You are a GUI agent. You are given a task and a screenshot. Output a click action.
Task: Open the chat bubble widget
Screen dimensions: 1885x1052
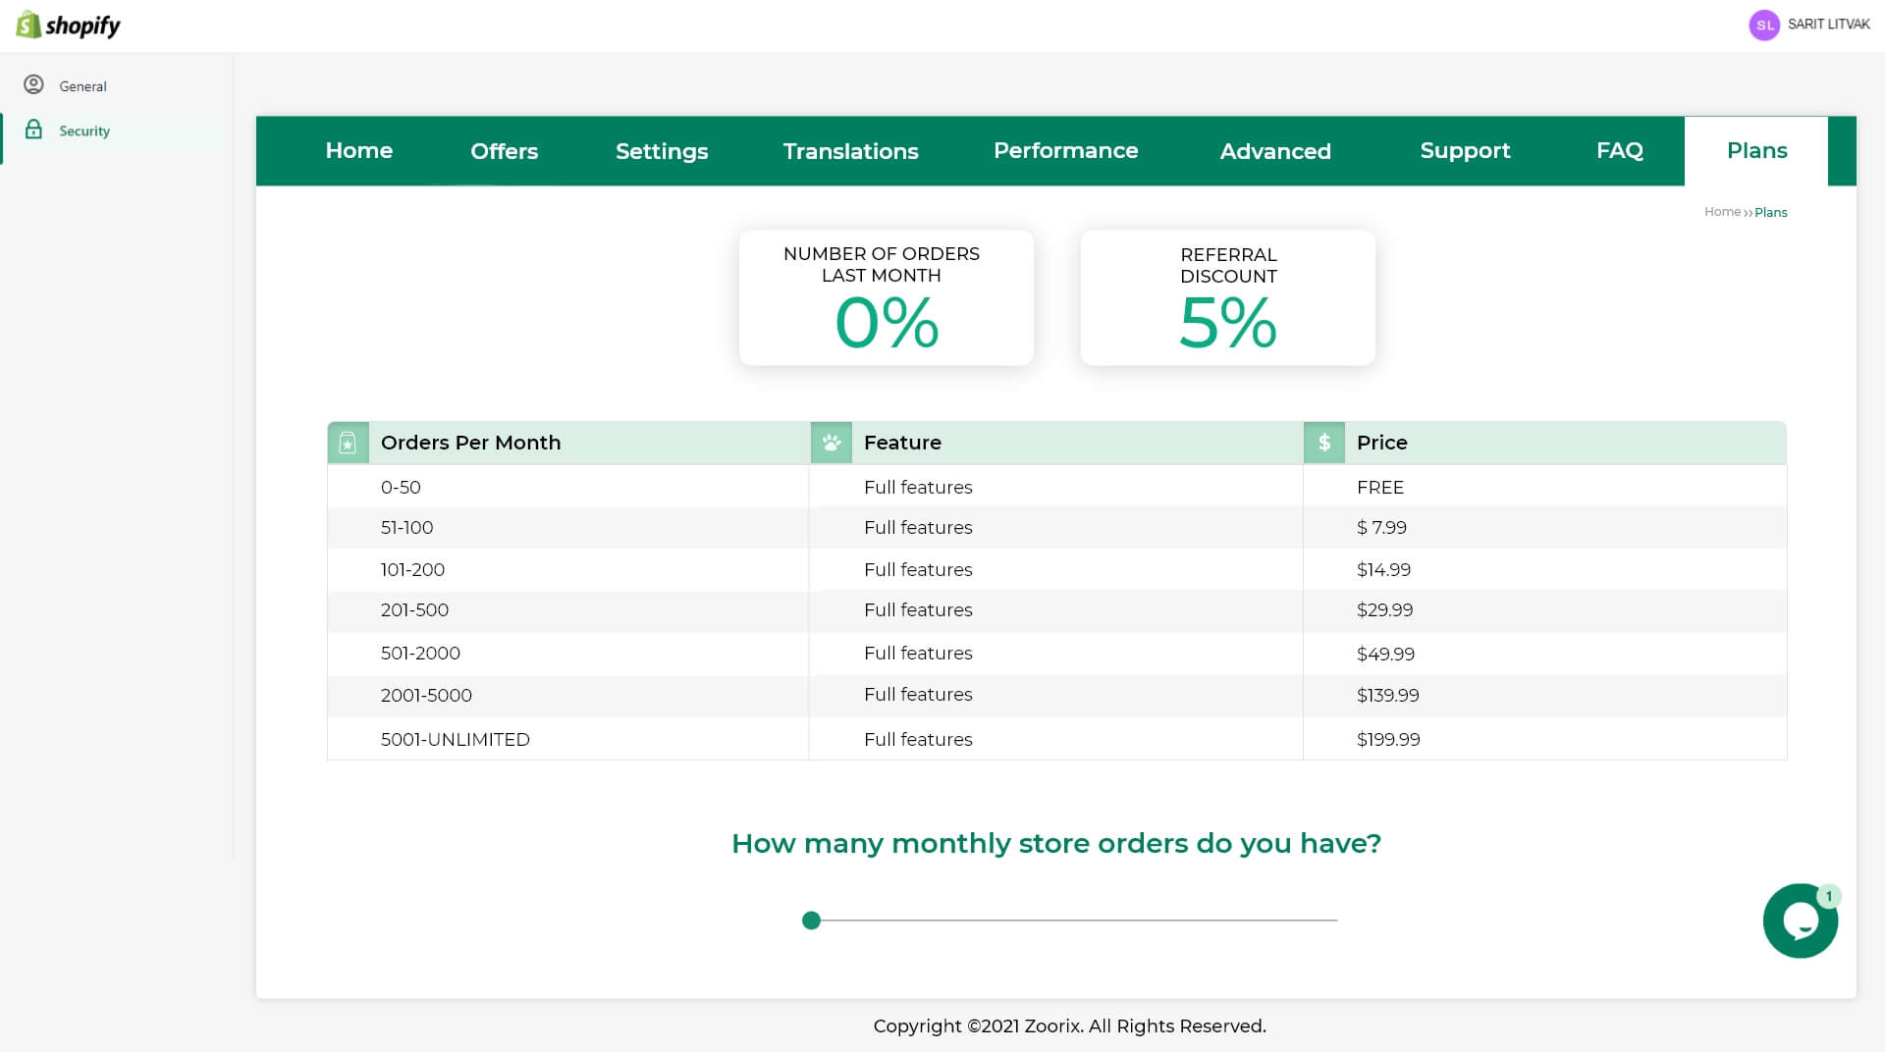(x=1801, y=920)
